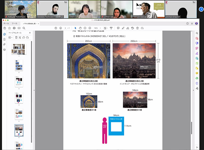This screenshot has width=204, height=150.
Task: Click the stamp tool icon
Action: [133, 28]
